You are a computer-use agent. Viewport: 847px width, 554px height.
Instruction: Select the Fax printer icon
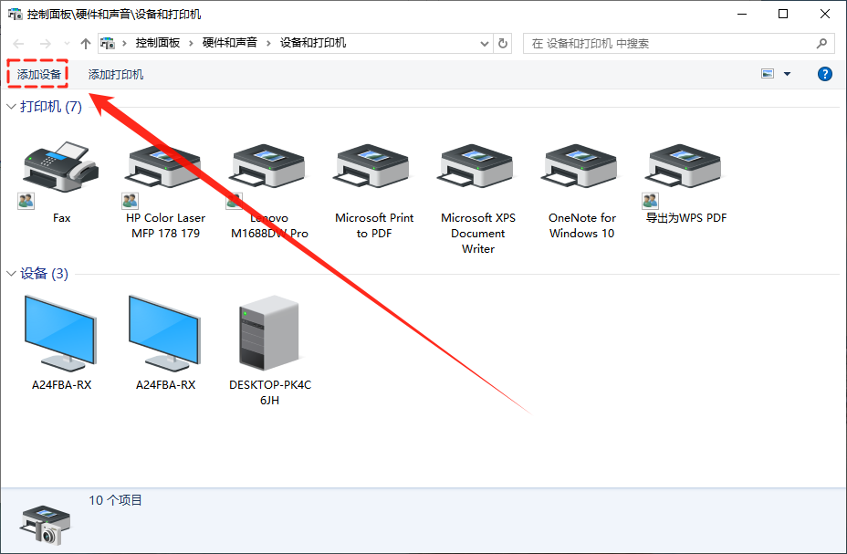61,167
